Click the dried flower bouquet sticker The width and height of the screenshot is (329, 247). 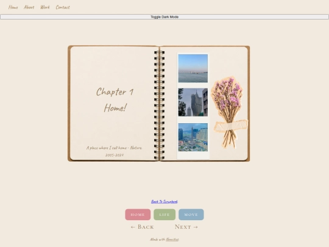click(229, 112)
